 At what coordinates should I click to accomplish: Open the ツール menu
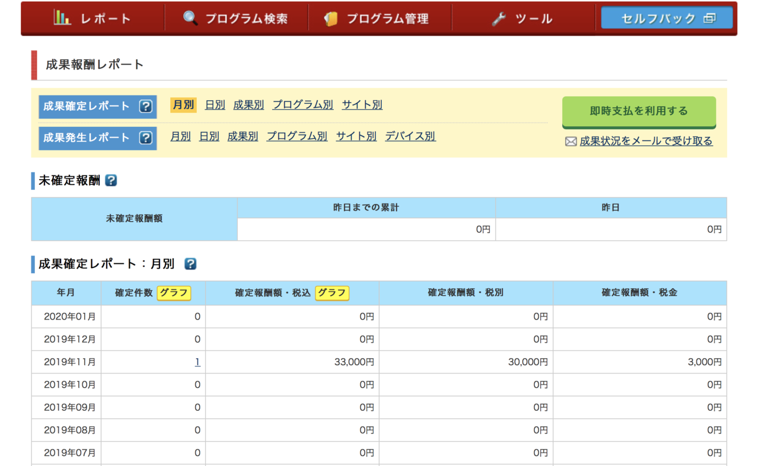pyautogui.click(x=523, y=18)
